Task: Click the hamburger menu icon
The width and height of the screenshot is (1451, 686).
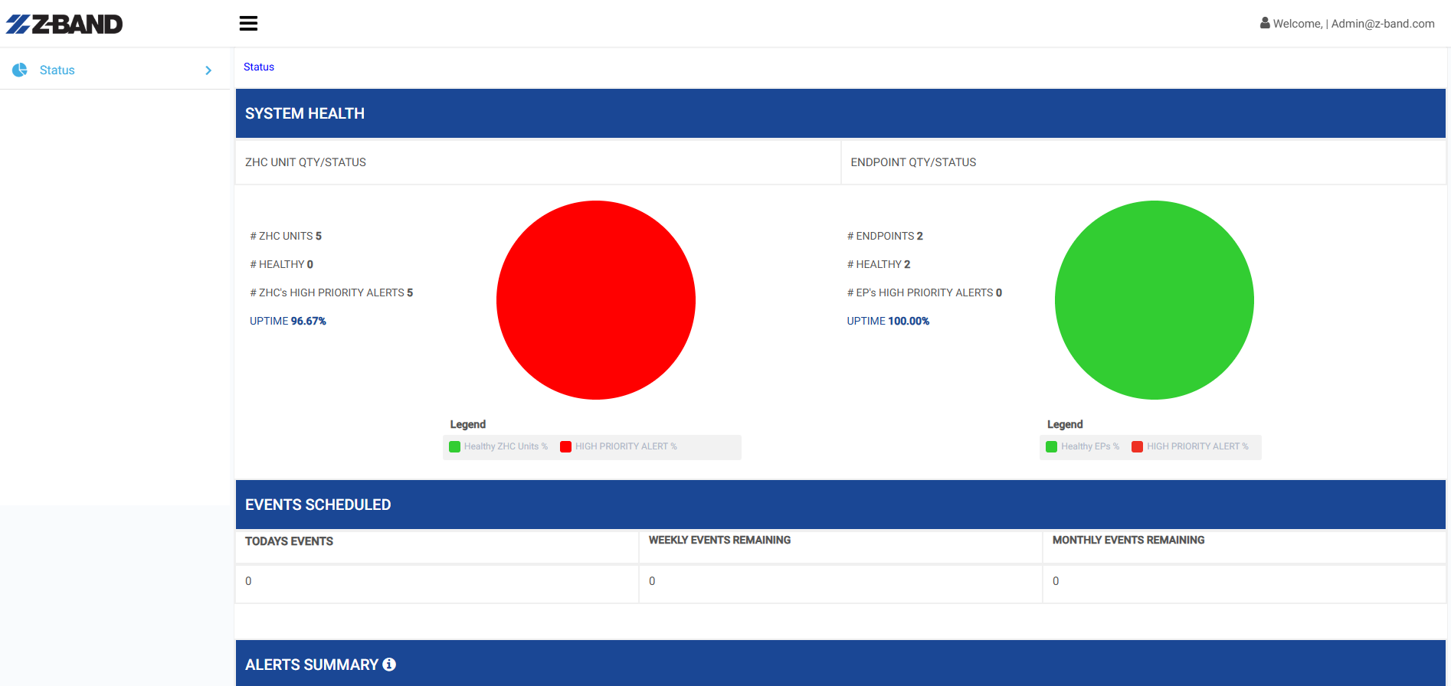Action: pyautogui.click(x=248, y=24)
